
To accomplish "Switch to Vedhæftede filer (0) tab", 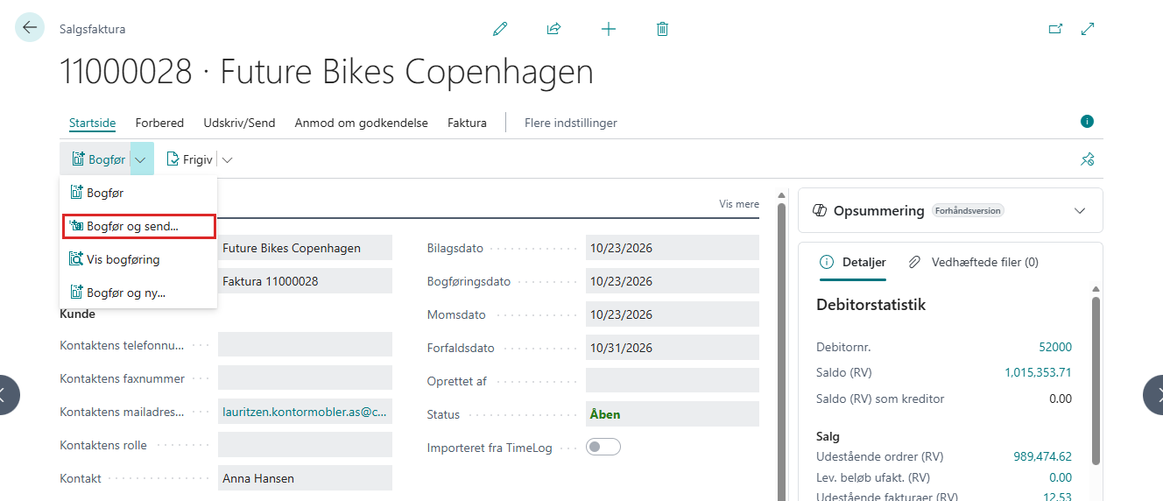I will [973, 262].
